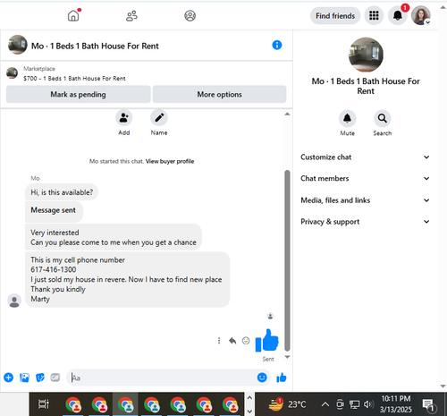The width and height of the screenshot is (447, 416).
Task: Expand Media, files and links section
Action: pos(366,200)
